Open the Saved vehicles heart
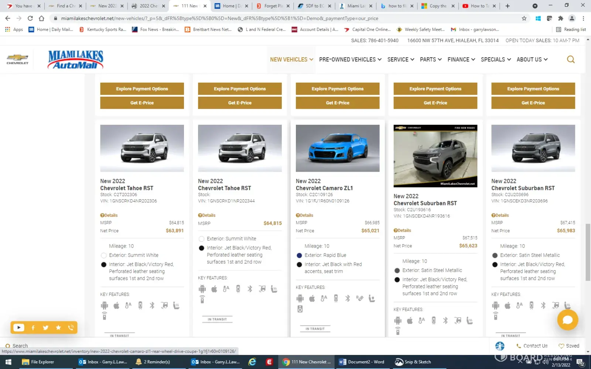 coord(569,346)
